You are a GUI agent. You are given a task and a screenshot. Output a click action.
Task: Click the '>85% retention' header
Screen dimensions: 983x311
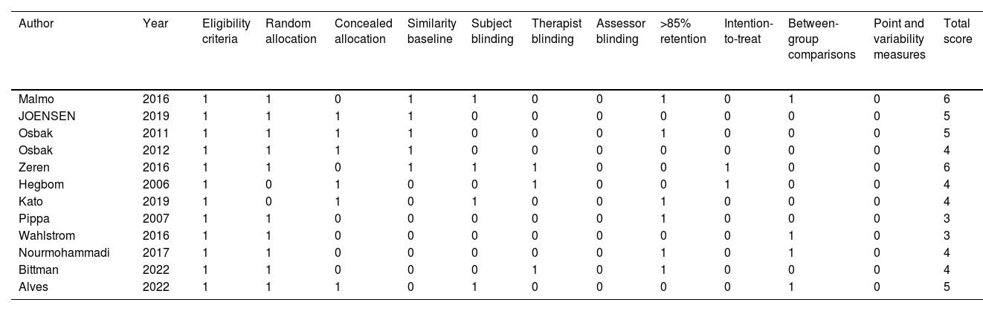pyautogui.click(x=683, y=31)
